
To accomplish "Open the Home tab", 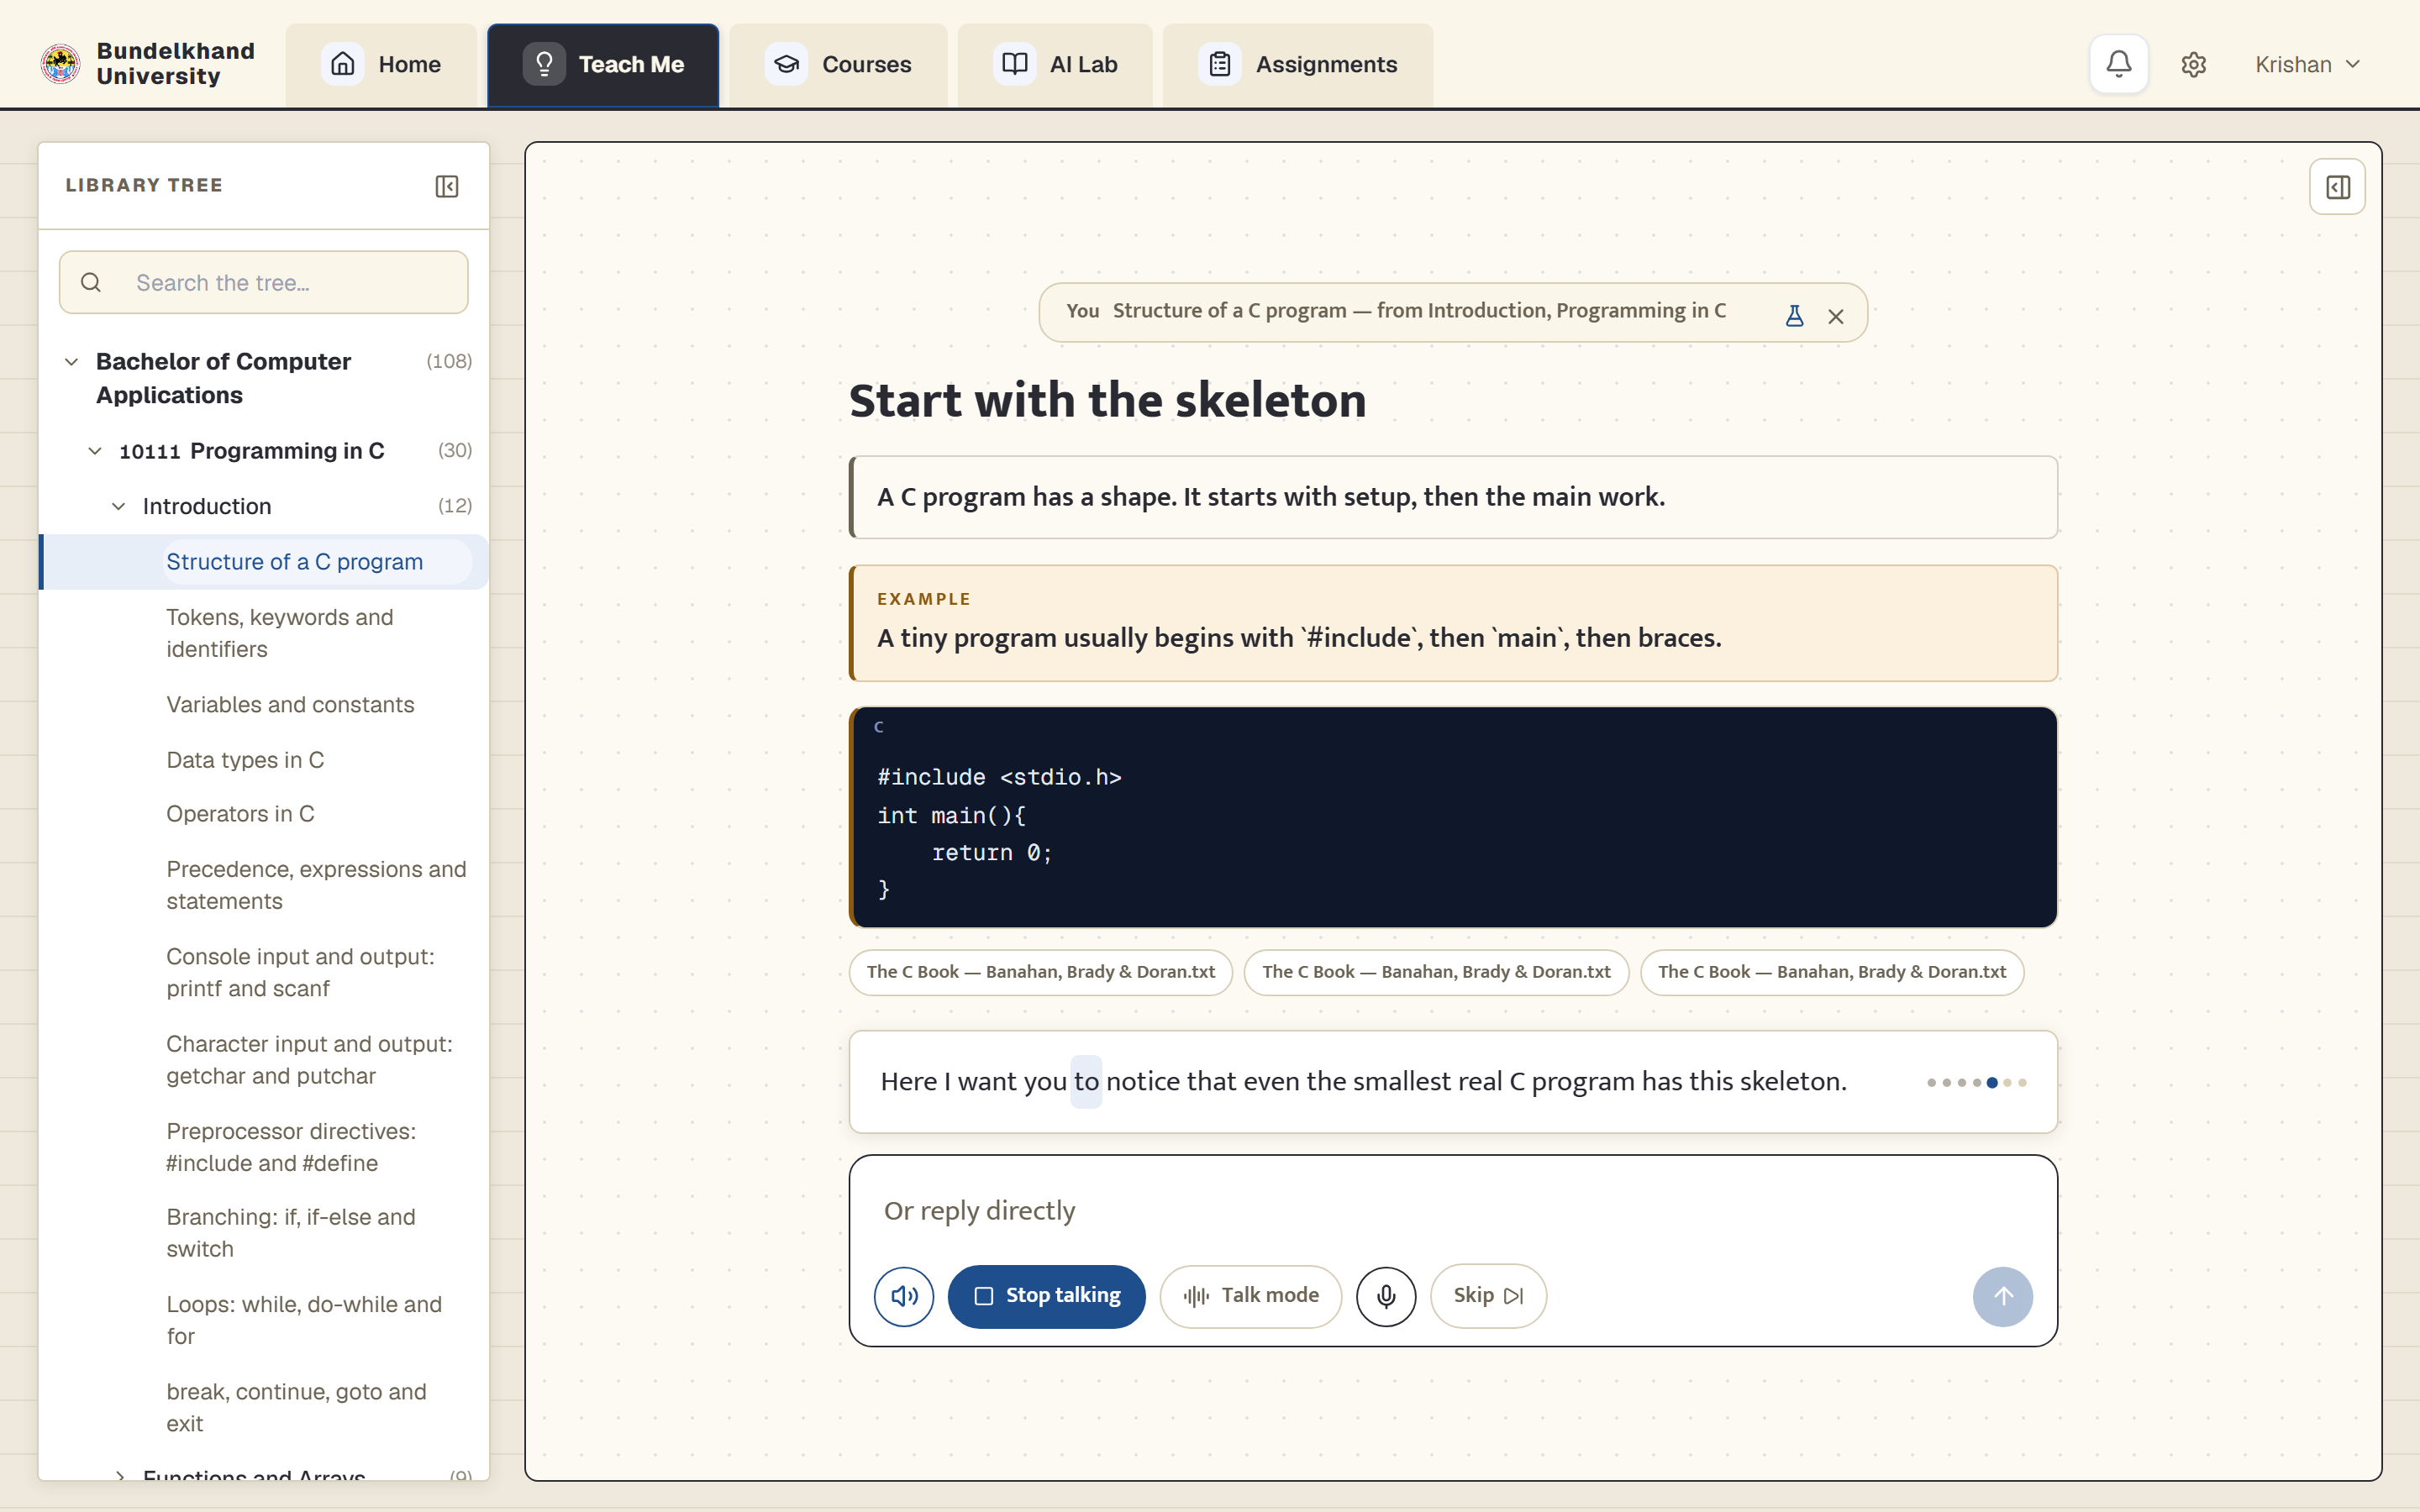I will pos(381,64).
